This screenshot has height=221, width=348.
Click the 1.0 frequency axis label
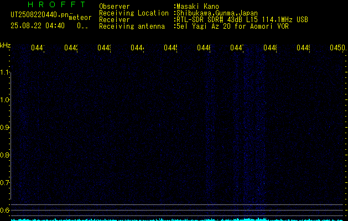(4, 100)
